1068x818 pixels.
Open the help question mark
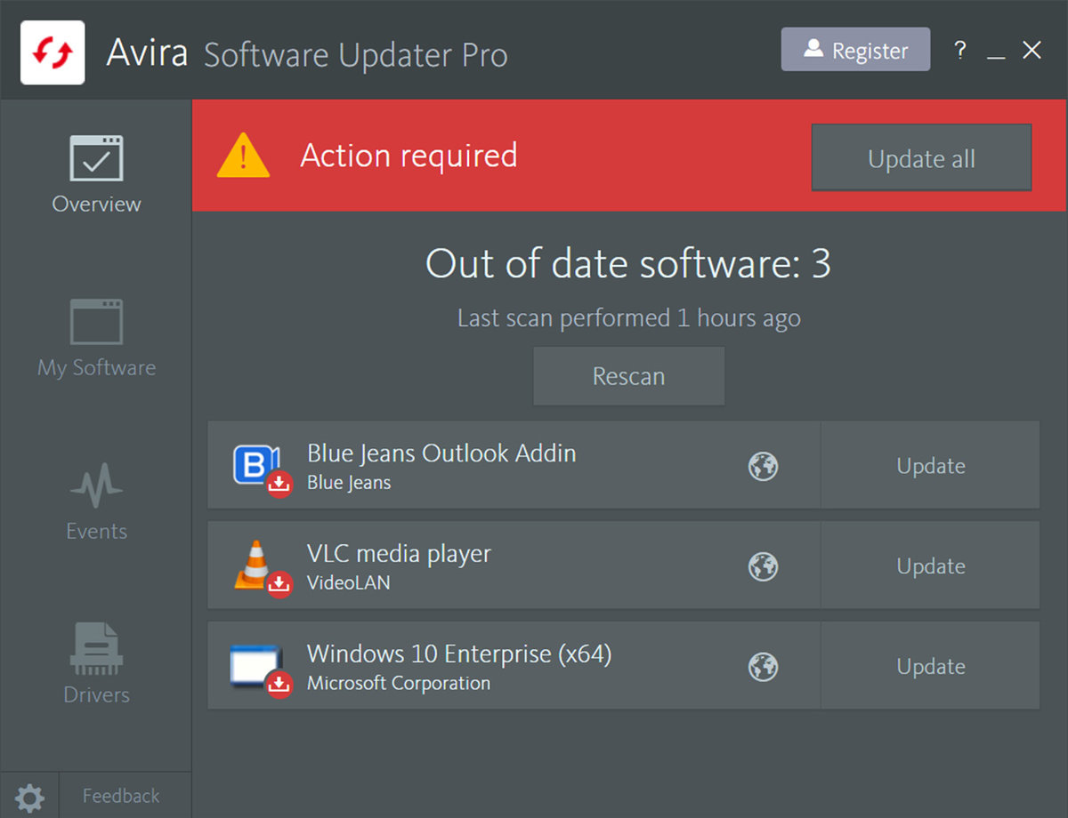[960, 51]
